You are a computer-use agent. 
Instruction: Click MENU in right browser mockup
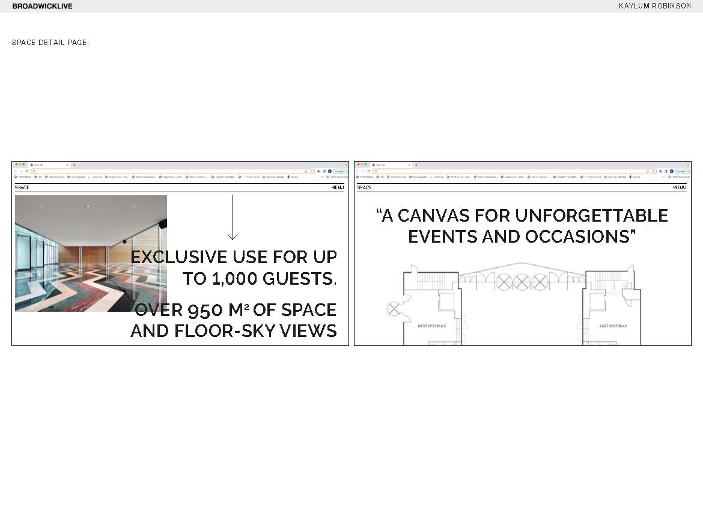(680, 187)
